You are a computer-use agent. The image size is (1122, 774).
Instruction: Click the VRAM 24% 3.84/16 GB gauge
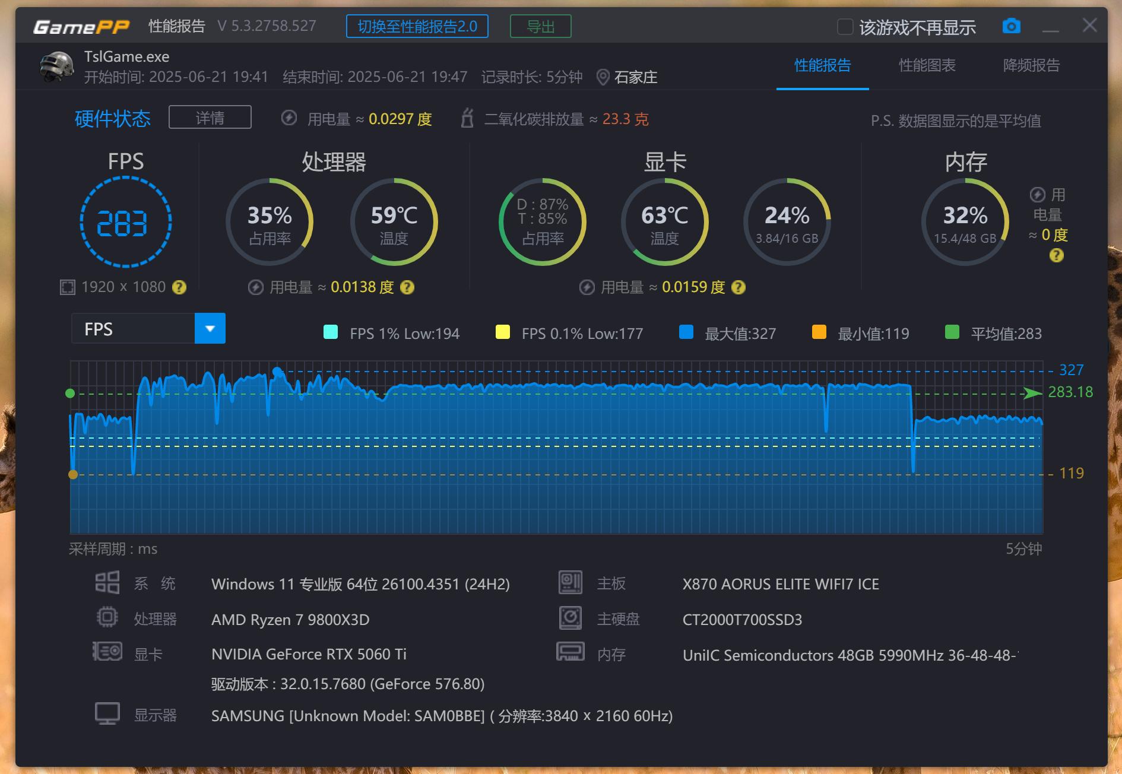(x=787, y=222)
